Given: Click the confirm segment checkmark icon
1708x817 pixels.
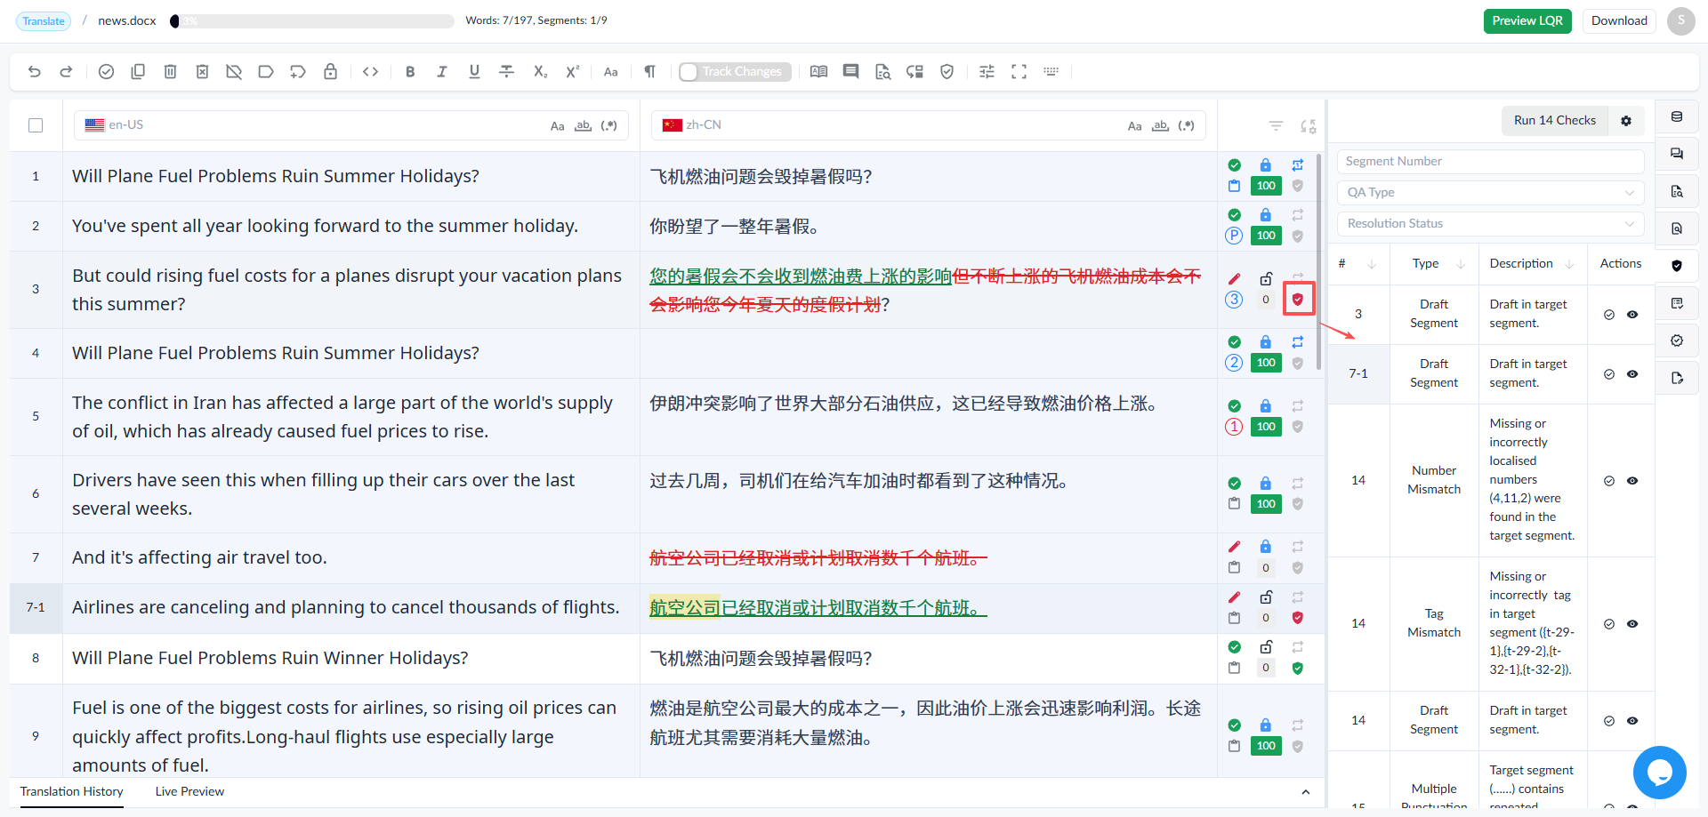Looking at the screenshot, I should pos(106,72).
